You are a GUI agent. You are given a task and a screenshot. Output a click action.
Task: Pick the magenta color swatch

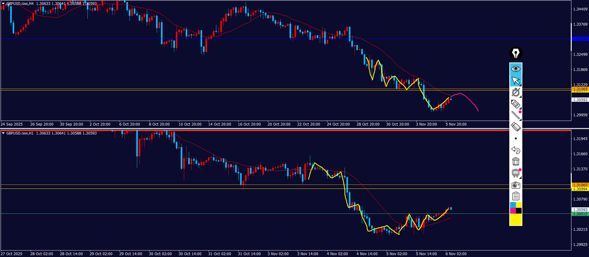(x=513, y=211)
